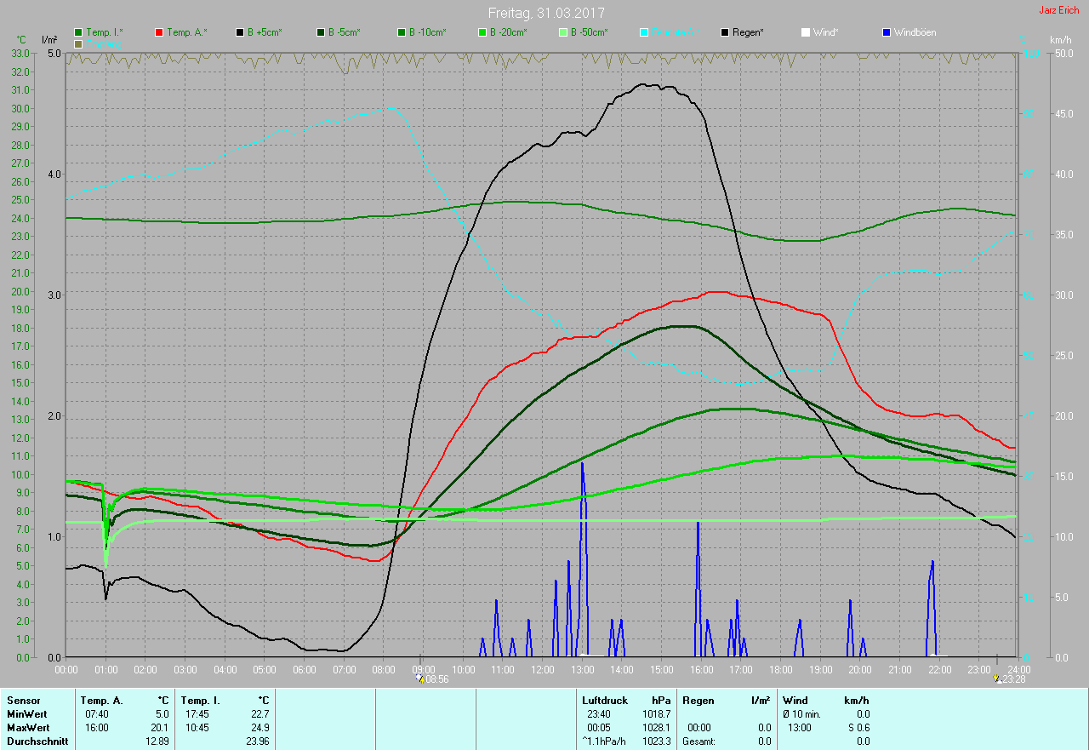Click the 07:40 minimum time value
1089x750 pixels.
pos(97,714)
